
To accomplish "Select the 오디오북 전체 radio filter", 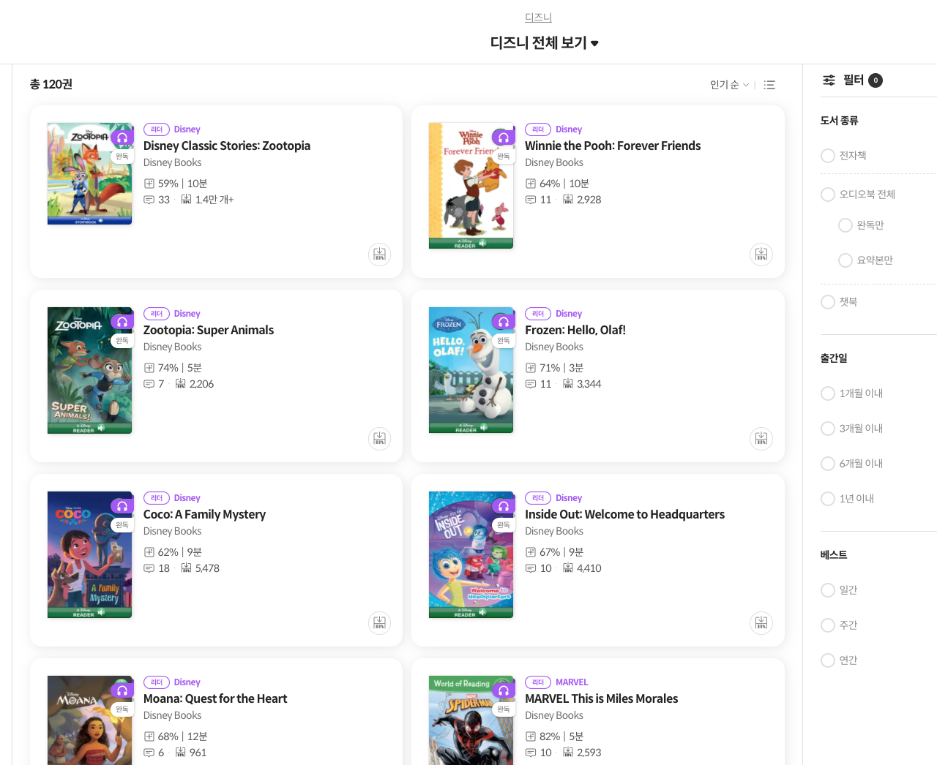I will pos(828,195).
